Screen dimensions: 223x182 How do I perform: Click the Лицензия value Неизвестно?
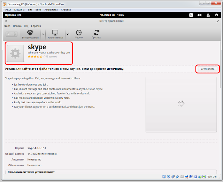(x=34, y=159)
